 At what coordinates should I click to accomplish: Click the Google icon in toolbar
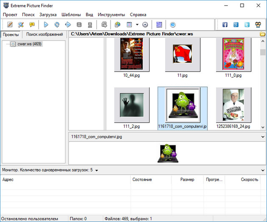[x=236, y=25]
